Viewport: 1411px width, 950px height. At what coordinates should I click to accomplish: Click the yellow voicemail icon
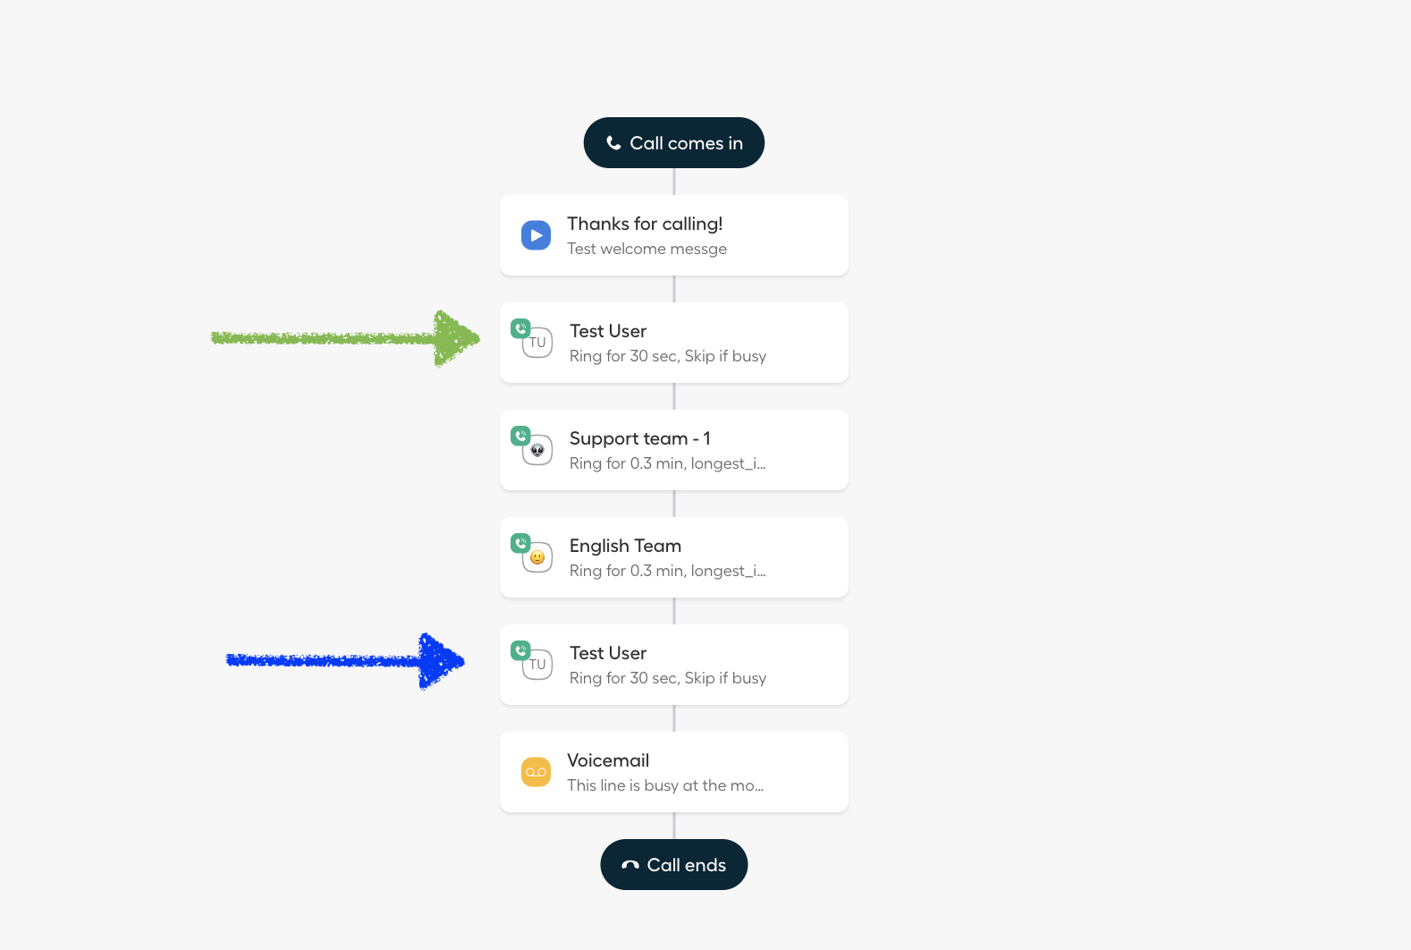536,772
